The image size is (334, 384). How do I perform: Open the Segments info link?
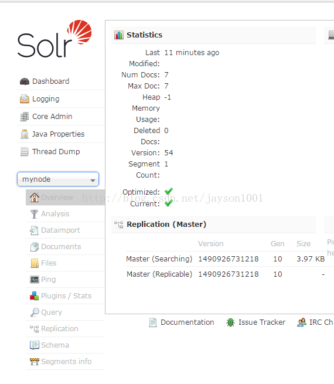coord(65,362)
